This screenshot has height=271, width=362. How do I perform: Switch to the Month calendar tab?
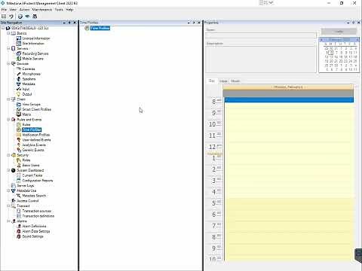235,81
